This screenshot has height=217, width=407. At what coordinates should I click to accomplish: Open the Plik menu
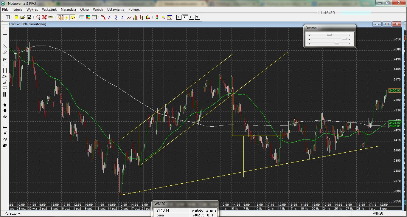pos(5,10)
